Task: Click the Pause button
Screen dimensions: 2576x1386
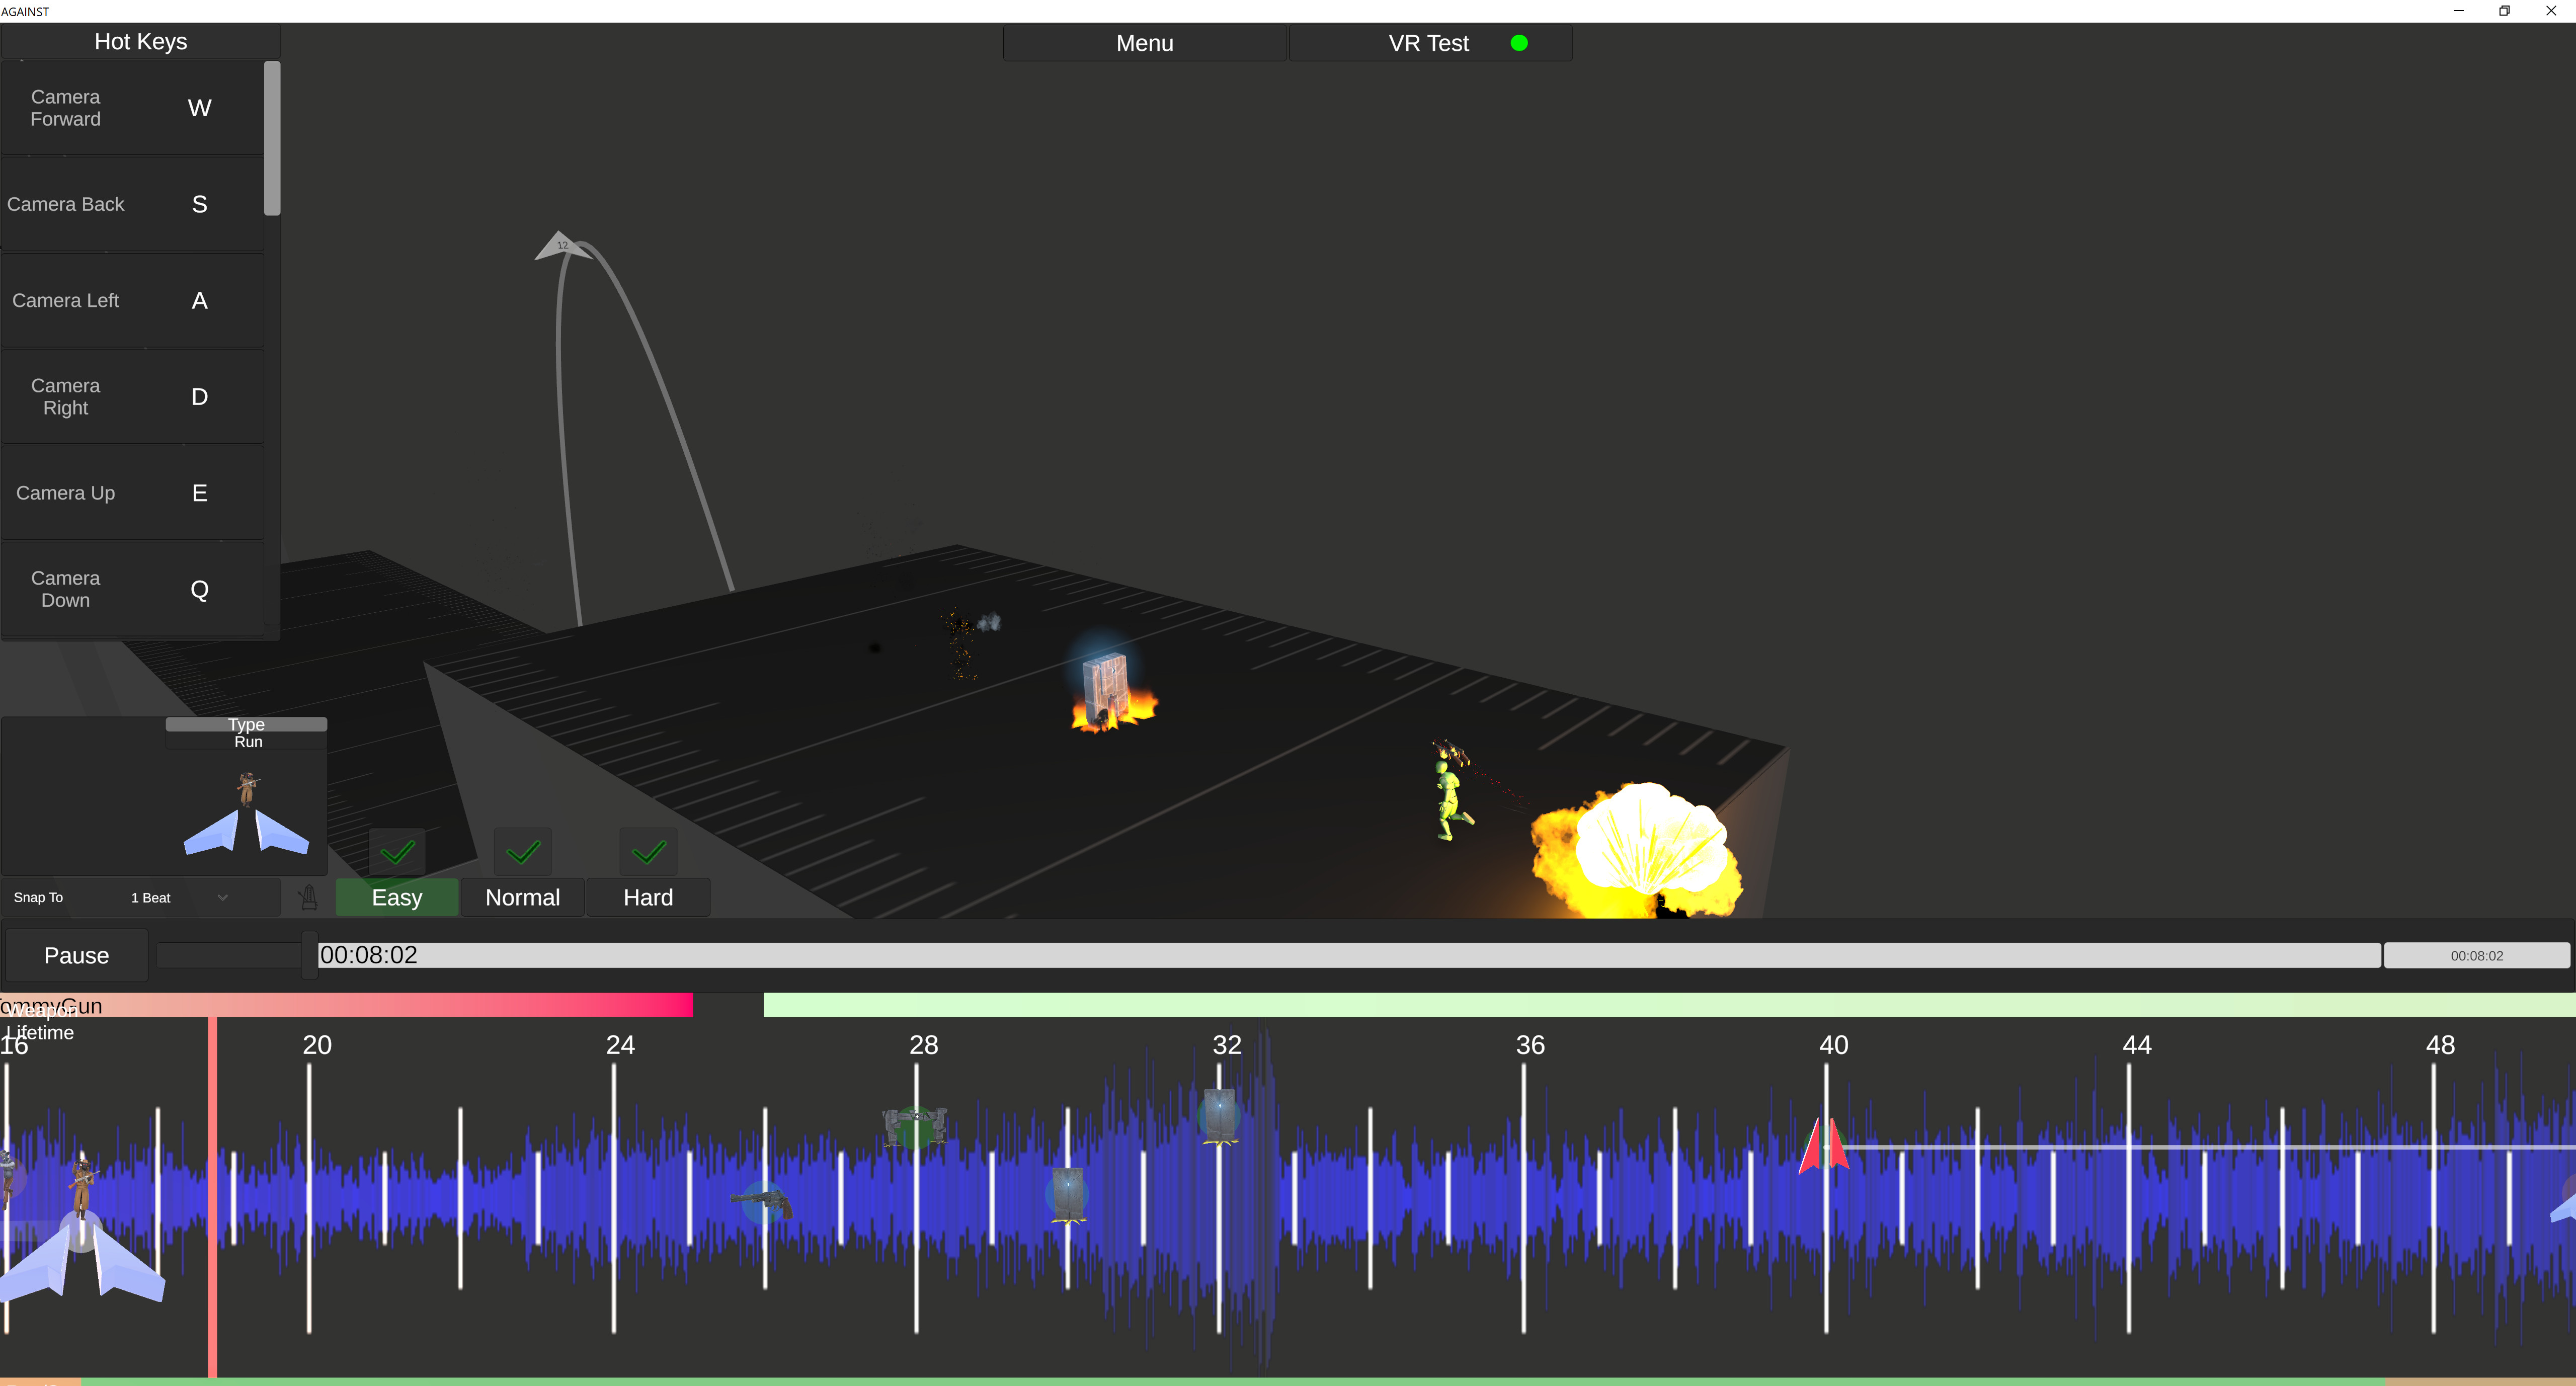Action: [76, 955]
